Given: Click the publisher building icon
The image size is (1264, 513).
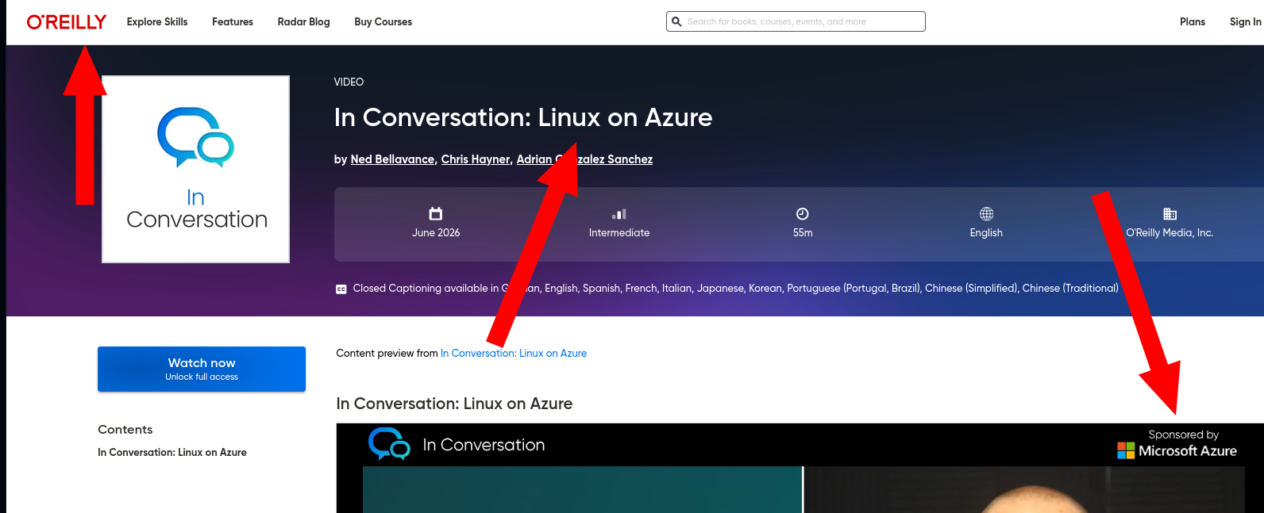Looking at the screenshot, I should (1170, 213).
